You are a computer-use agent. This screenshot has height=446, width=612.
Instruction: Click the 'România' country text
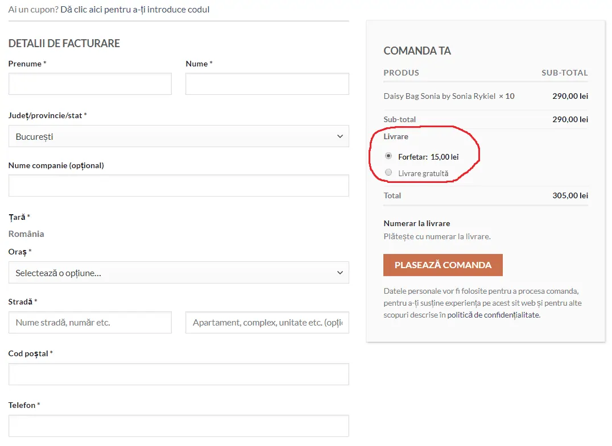26,234
